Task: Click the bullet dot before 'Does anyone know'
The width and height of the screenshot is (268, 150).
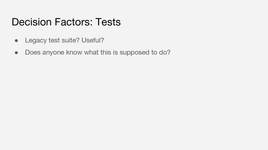Action: click(16, 53)
